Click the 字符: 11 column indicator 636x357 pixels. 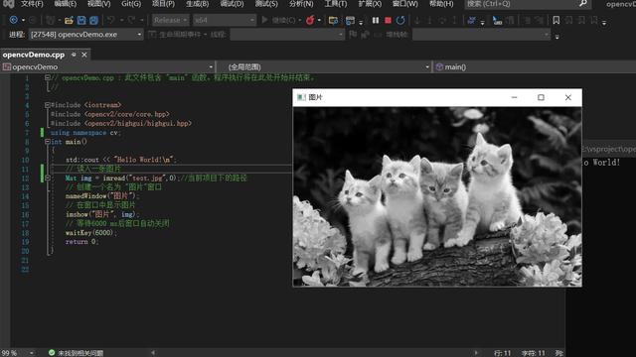(534, 353)
